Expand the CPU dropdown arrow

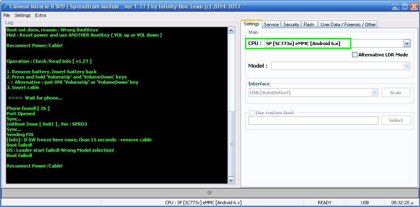[407, 43]
